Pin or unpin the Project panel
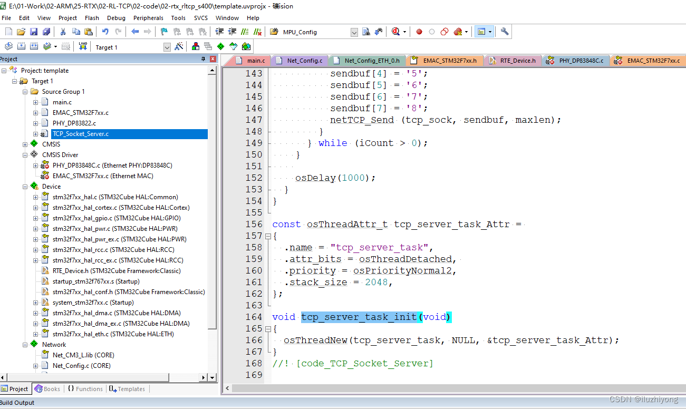The height and width of the screenshot is (409, 686). click(204, 59)
